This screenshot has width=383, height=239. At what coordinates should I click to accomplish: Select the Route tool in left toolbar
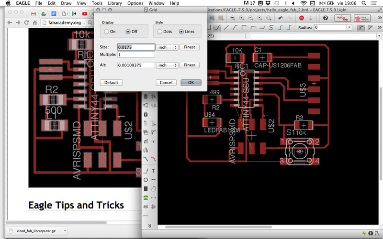click(x=146, y=159)
